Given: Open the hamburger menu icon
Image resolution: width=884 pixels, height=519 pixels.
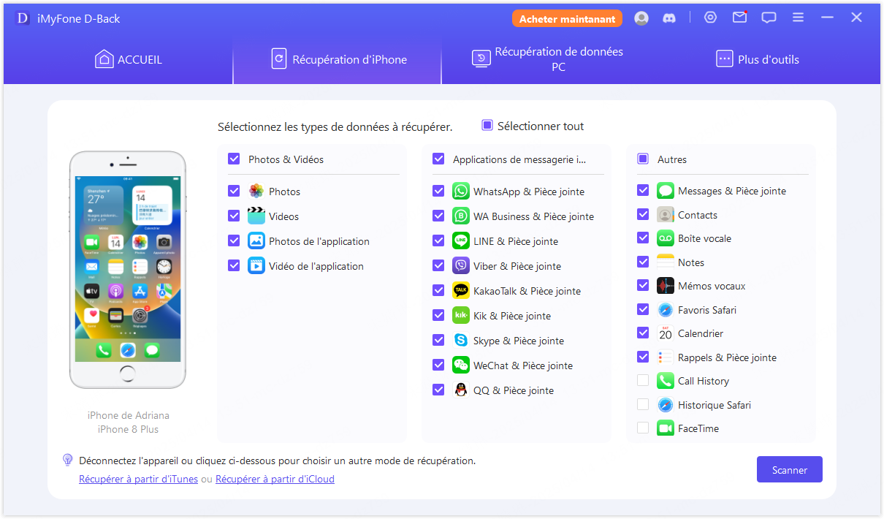Looking at the screenshot, I should (798, 18).
